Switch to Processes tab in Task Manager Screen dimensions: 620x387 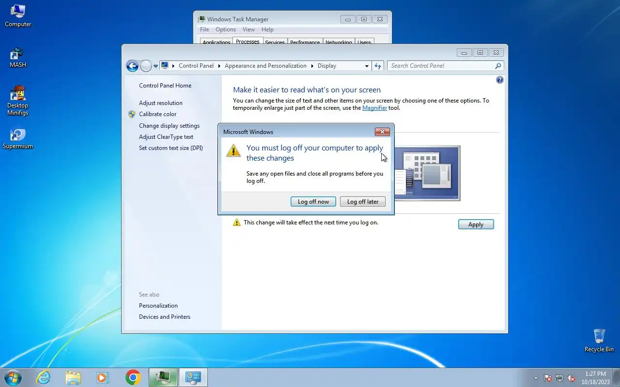tap(248, 42)
